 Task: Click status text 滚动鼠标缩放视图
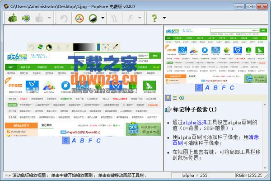click(29, 176)
